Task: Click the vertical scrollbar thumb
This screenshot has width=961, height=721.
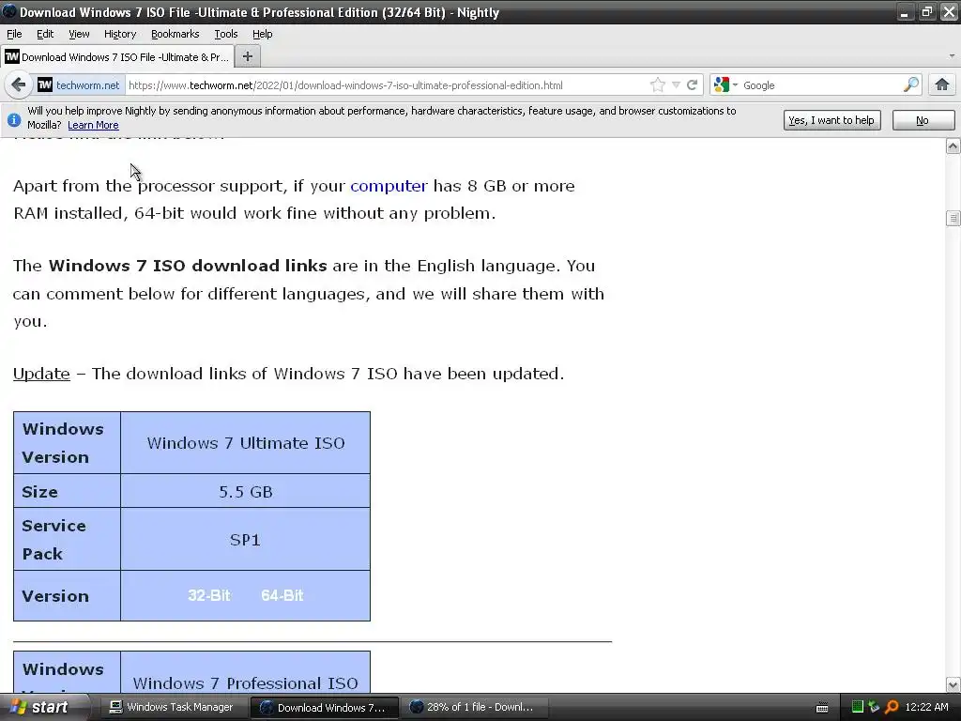Action: coord(953,218)
